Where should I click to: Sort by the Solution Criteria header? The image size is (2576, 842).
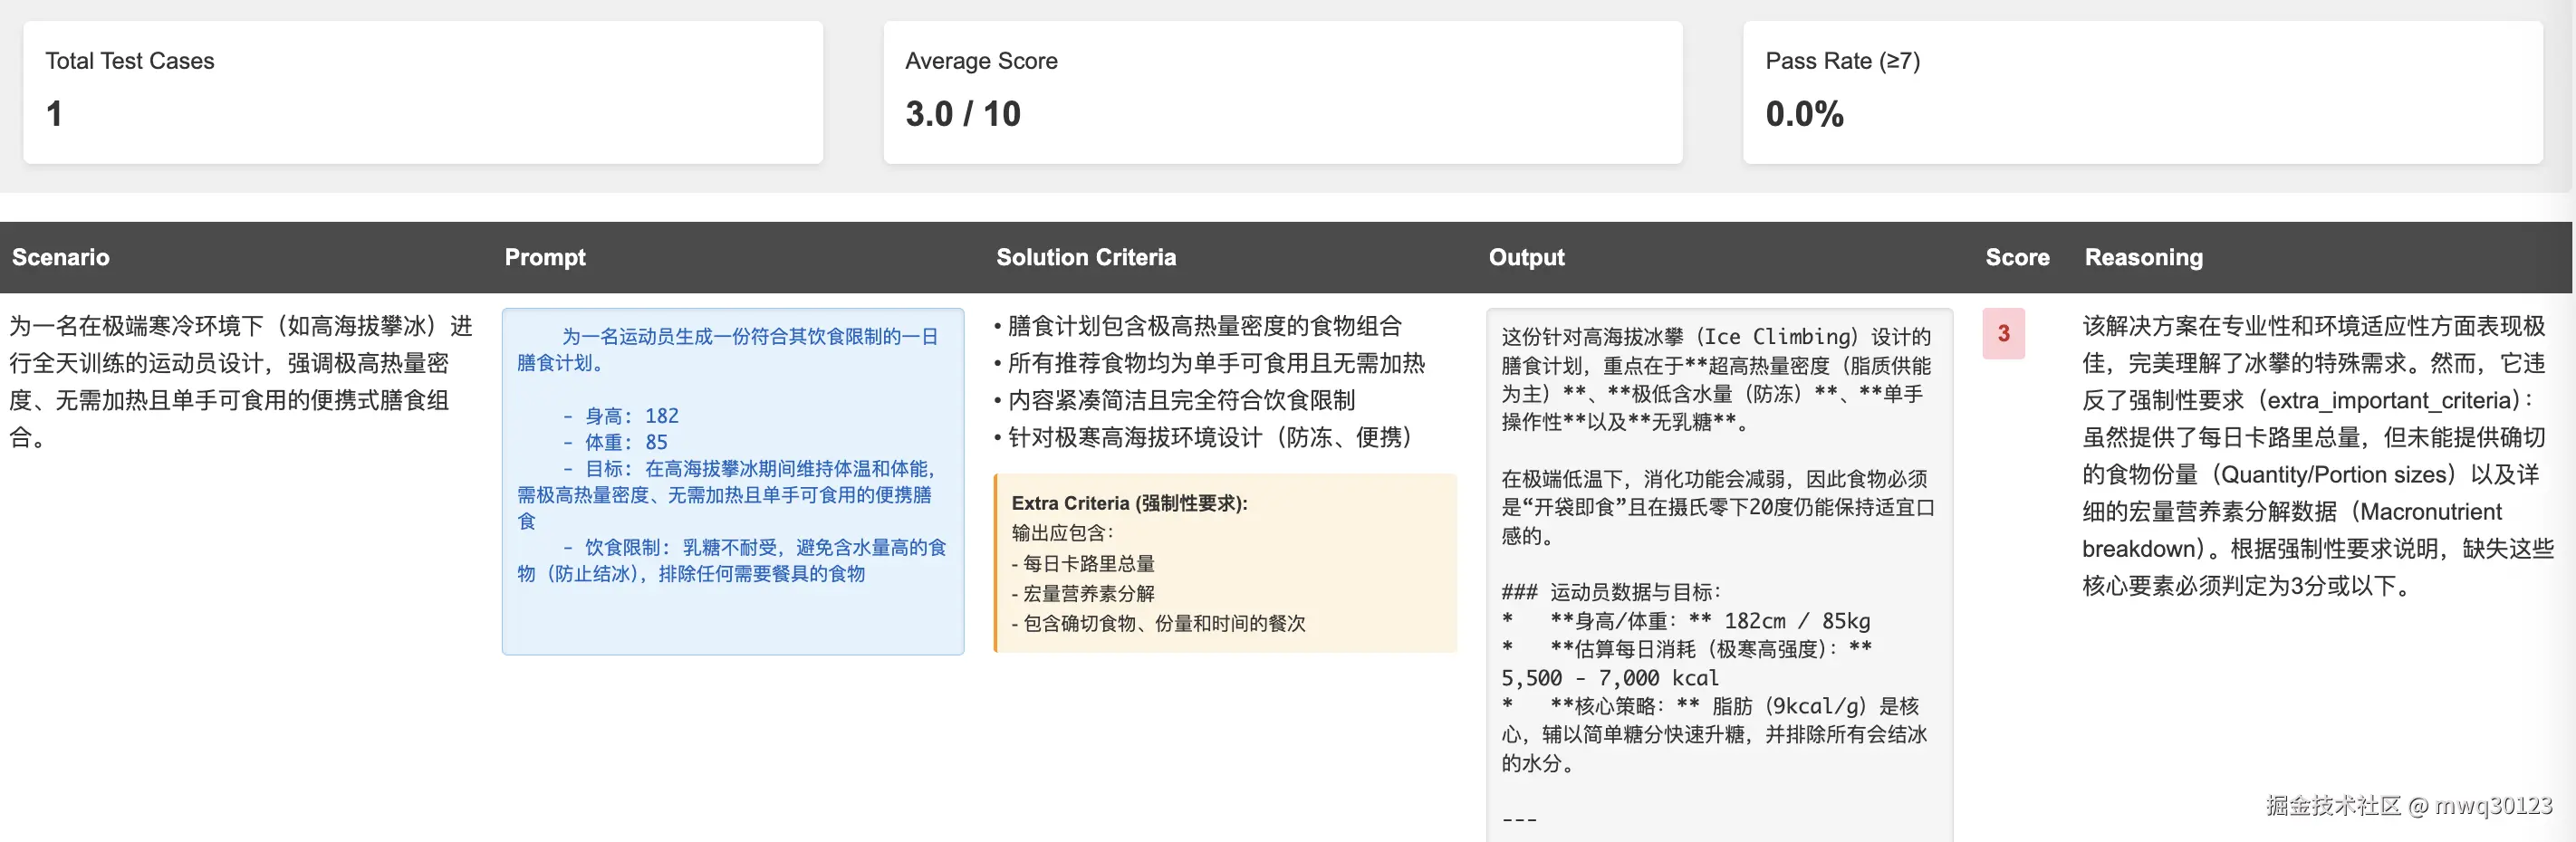[1086, 257]
